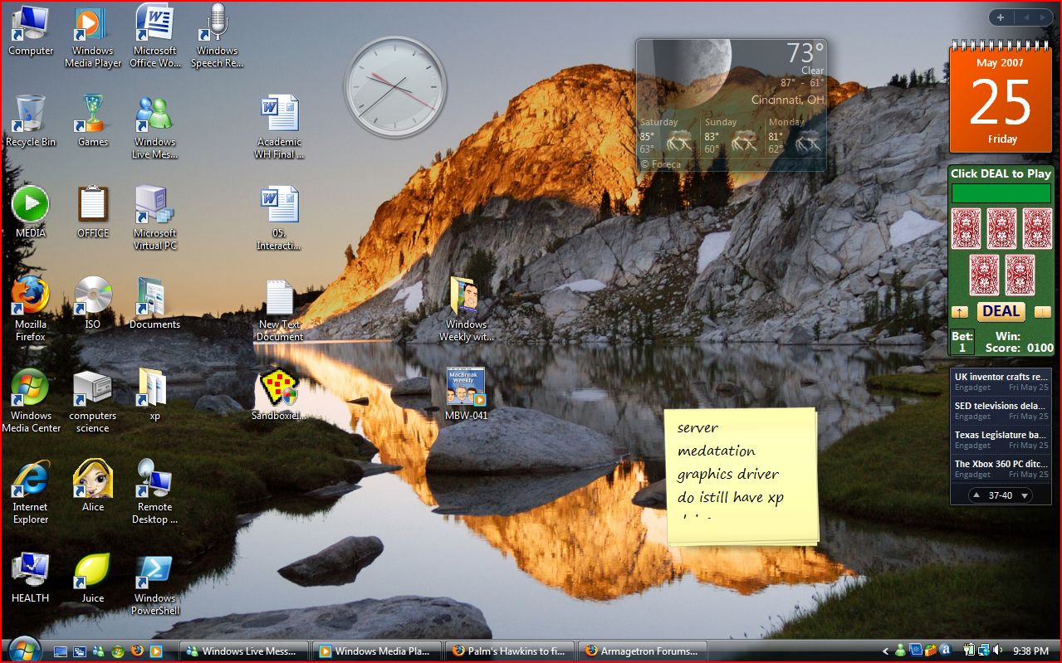Click the Show Desktop quick launch icon
The width and height of the screenshot is (1062, 663).
coord(61,651)
